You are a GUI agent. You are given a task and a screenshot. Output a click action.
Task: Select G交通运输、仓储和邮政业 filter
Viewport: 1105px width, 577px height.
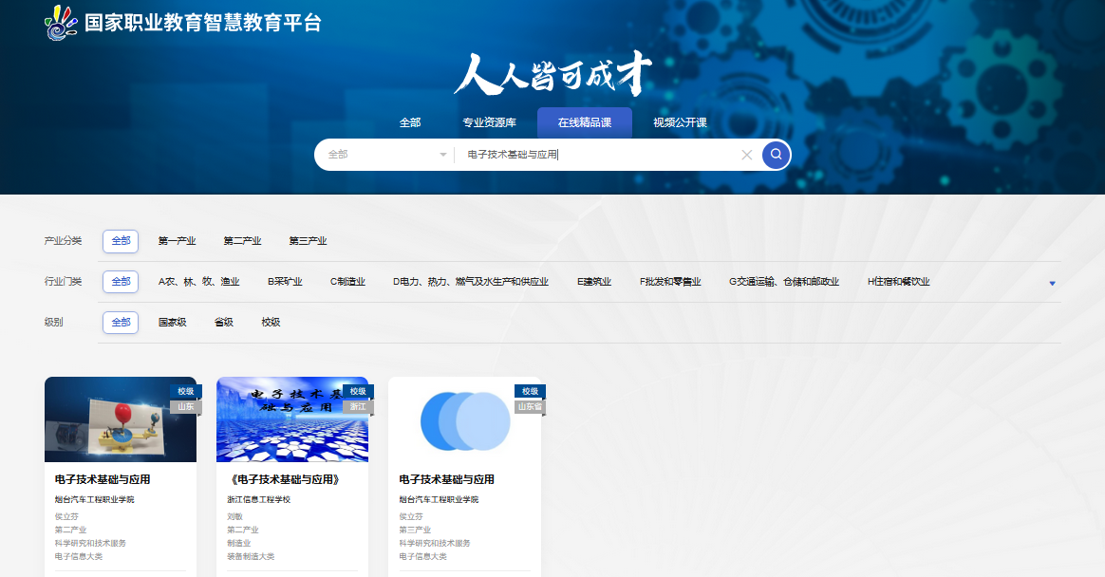(784, 282)
